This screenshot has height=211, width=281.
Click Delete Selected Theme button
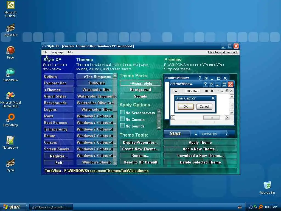pos(200,162)
